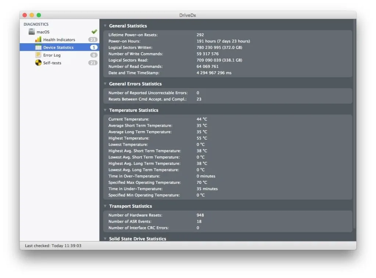Click the Highest Temperature value 55 °C
376x278 pixels.
[x=202, y=138]
